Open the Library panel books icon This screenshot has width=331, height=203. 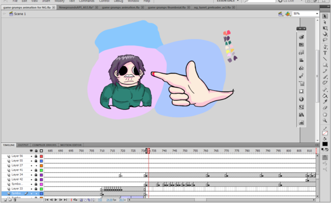pyautogui.click(x=301, y=115)
